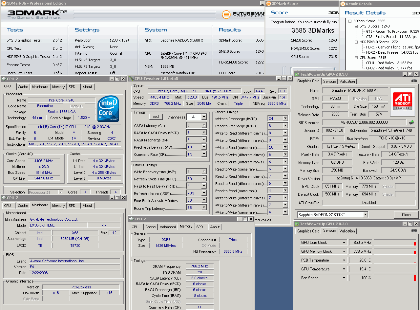Switch to Graphics Card tab in GPU-Z Sensors window
The width and height of the screenshot is (420, 310).
(x=308, y=231)
